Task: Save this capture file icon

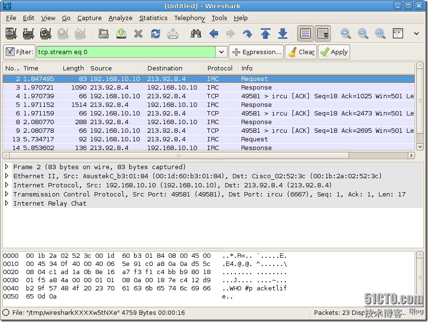Action: tap(121, 34)
